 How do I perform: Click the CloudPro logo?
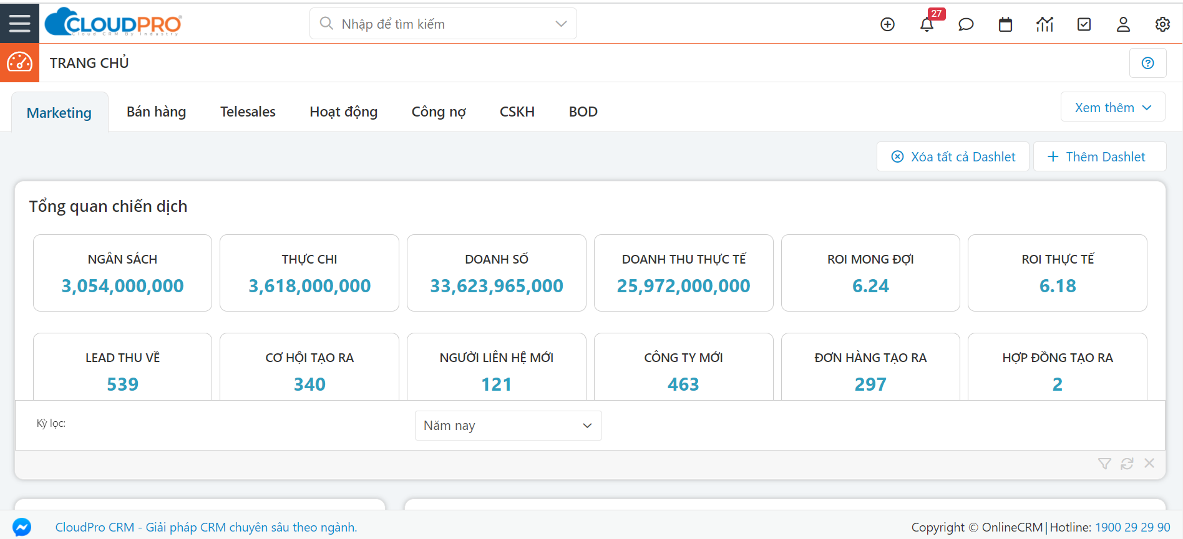113,22
